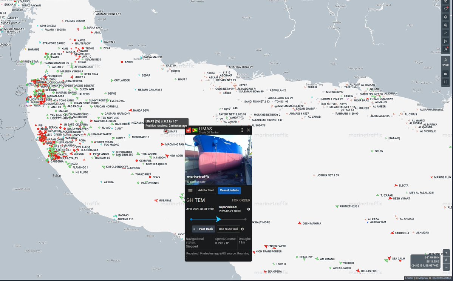This screenshot has height=281, width=453.
Task: Open the Mapbox attribution link
Action: coord(423,278)
